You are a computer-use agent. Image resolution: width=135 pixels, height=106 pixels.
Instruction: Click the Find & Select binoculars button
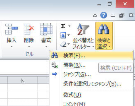[x=104, y=36]
